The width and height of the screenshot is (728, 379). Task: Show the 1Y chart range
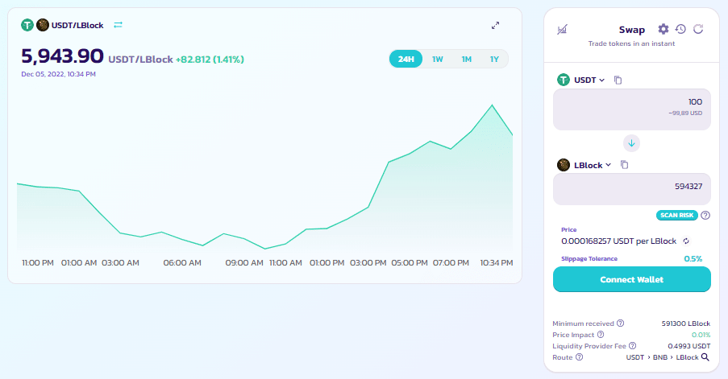pos(494,60)
